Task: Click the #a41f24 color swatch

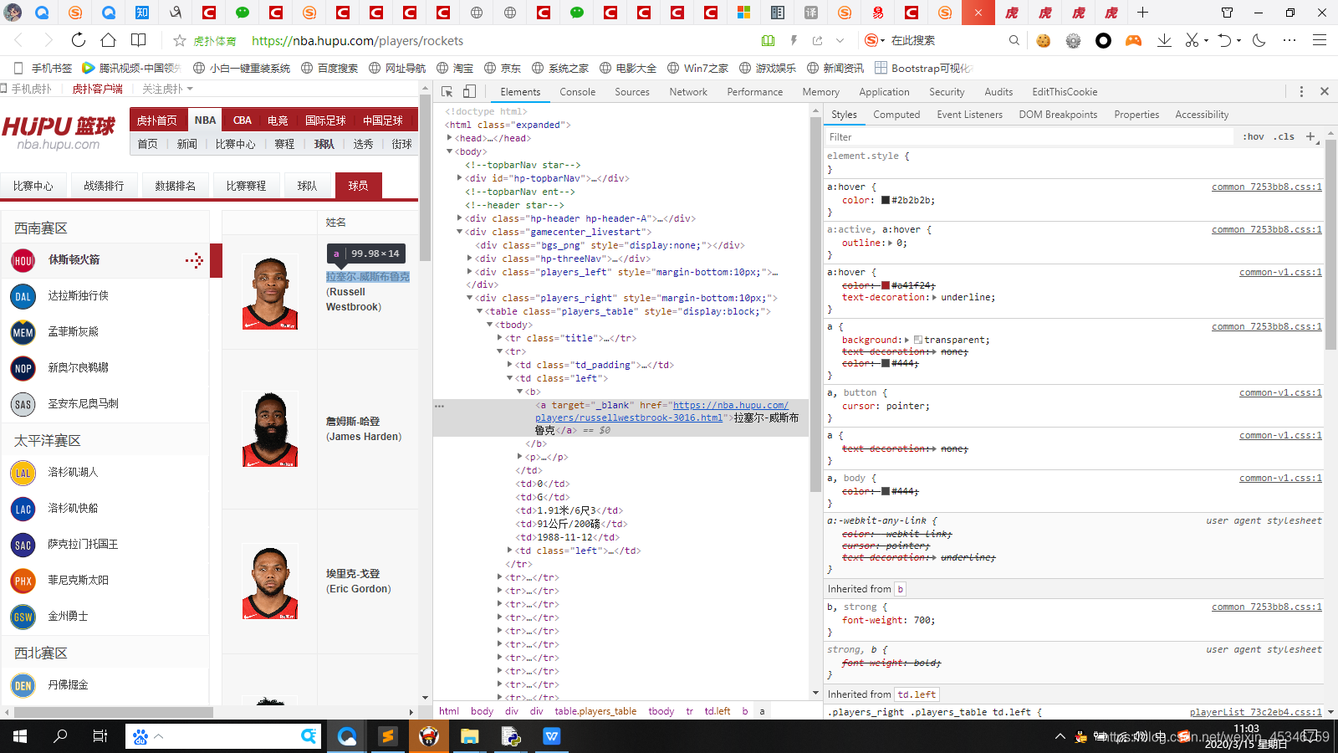Action: point(886,285)
